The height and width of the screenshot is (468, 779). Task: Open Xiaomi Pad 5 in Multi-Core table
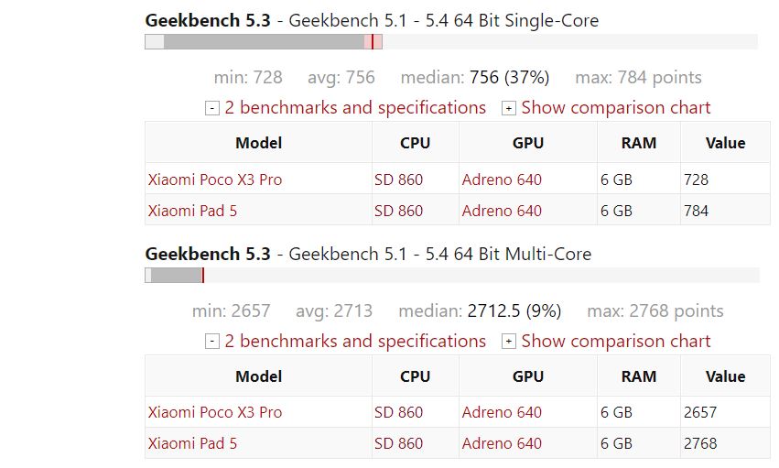click(192, 443)
